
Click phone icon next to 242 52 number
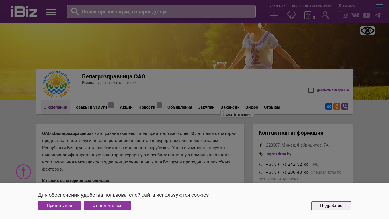(x=260, y=164)
